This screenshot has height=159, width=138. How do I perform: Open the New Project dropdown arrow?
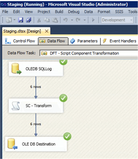pyautogui.click(x=14, y=20)
